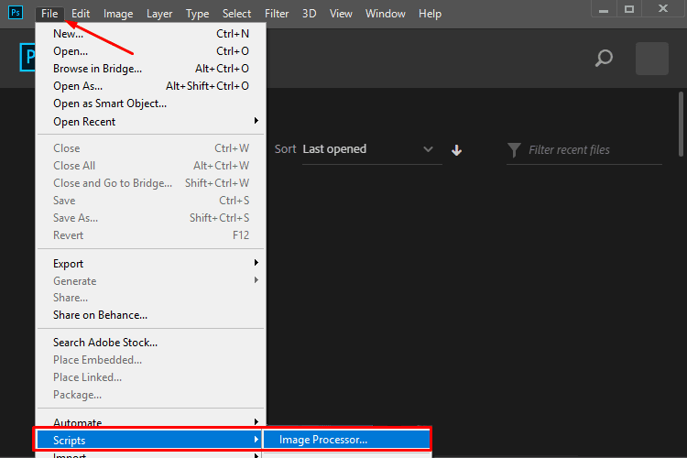The image size is (687, 458).
Task: Click the grayed-out Save As... entry
Action: [151, 218]
